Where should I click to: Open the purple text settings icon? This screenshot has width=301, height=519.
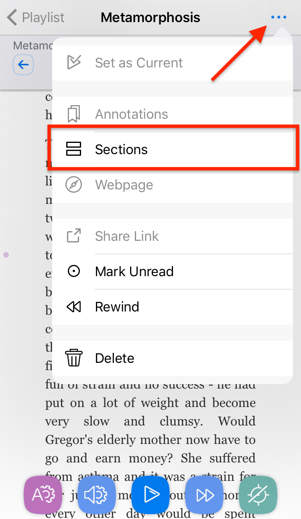[43, 495]
